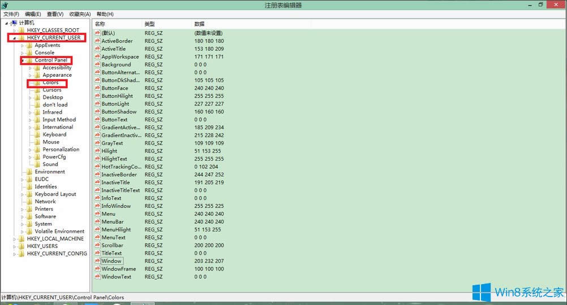Viewport: 567px width, 305px height.
Task: Click the 计算机 root computer icon
Action: [x=14, y=23]
